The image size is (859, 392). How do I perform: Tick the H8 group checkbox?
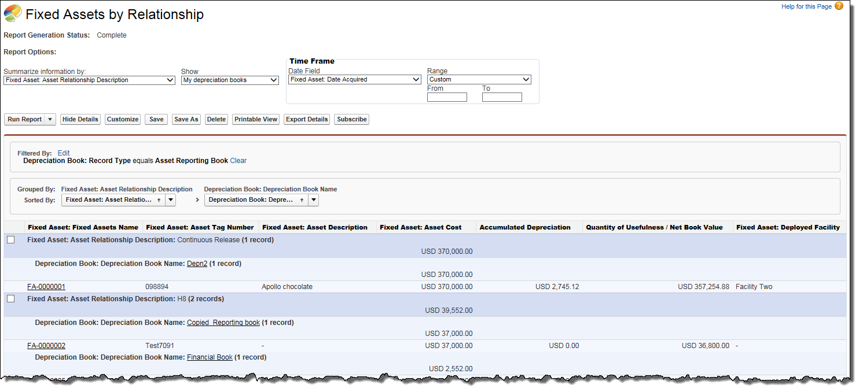pyautogui.click(x=11, y=299)
